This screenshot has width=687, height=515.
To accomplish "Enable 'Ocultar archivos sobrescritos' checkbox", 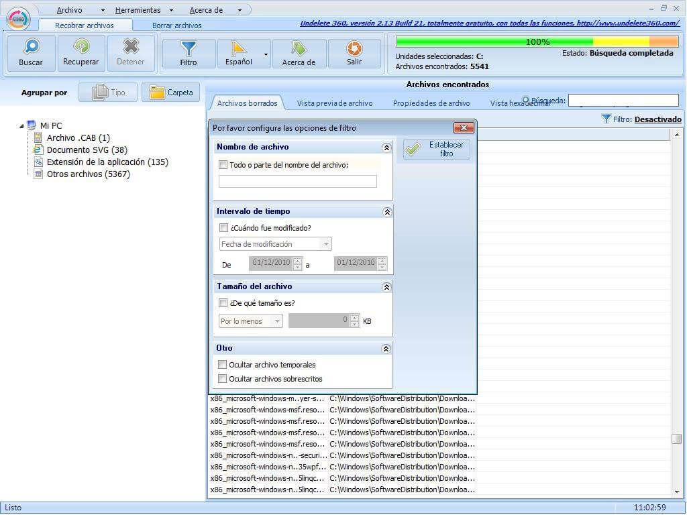I will click(x=223, y=378).
